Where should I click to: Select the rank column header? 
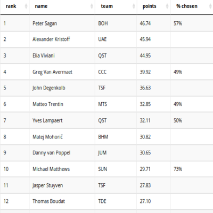(11, 6)
